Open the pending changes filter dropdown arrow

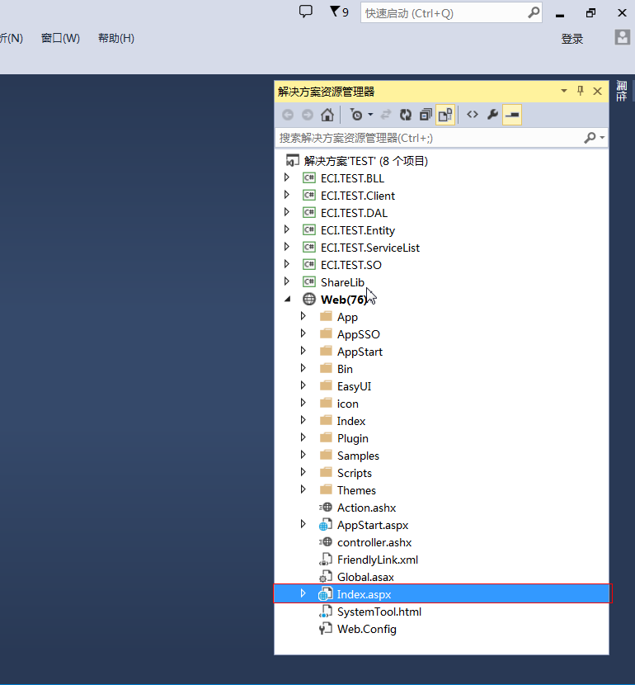(370, 115)
